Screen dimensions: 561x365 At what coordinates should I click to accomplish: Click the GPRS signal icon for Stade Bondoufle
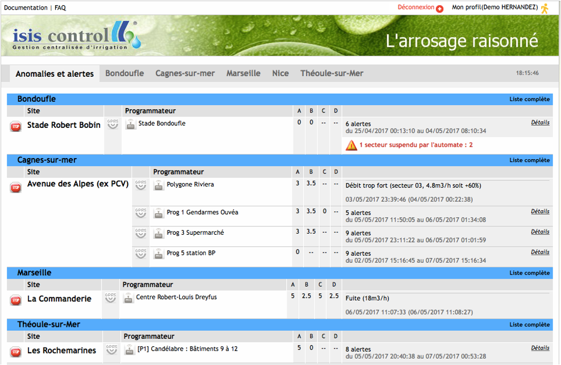pyautogui.click(x=113, y=125)
